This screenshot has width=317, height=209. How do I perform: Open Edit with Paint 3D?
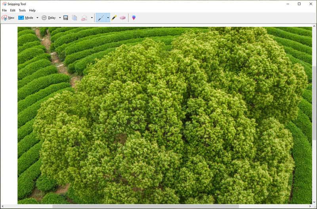click(134, 18)
